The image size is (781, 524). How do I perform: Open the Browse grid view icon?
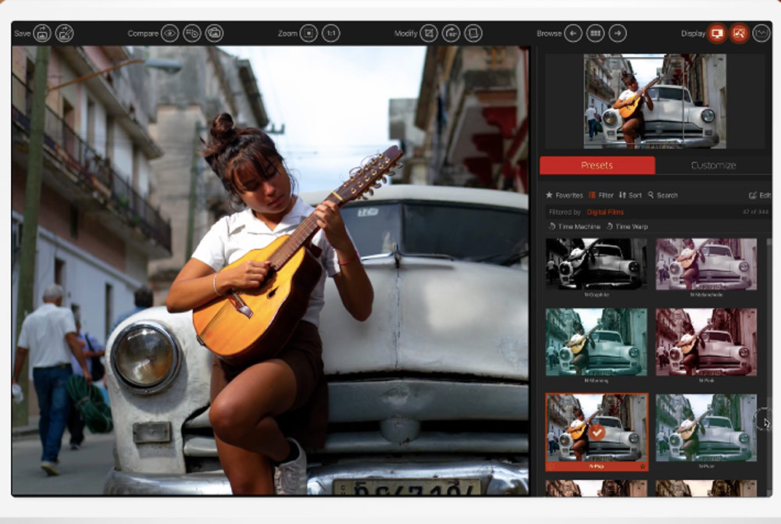click(595, 33)
